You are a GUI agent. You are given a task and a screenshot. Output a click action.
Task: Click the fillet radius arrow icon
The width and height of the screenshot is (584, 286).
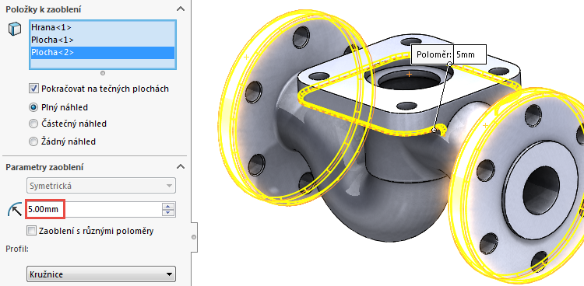[15, 210]
